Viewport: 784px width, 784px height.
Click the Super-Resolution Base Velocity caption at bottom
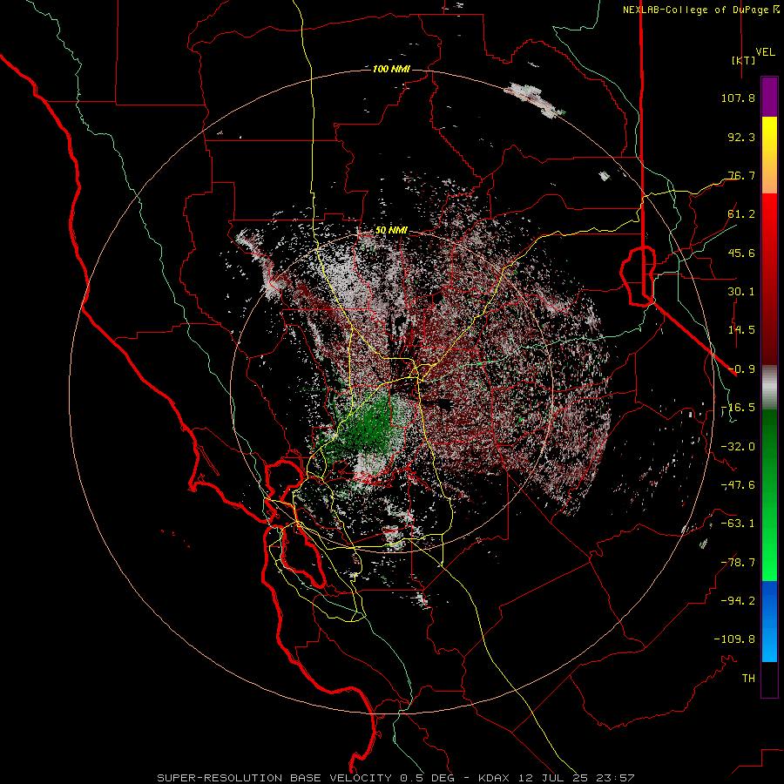396,778
